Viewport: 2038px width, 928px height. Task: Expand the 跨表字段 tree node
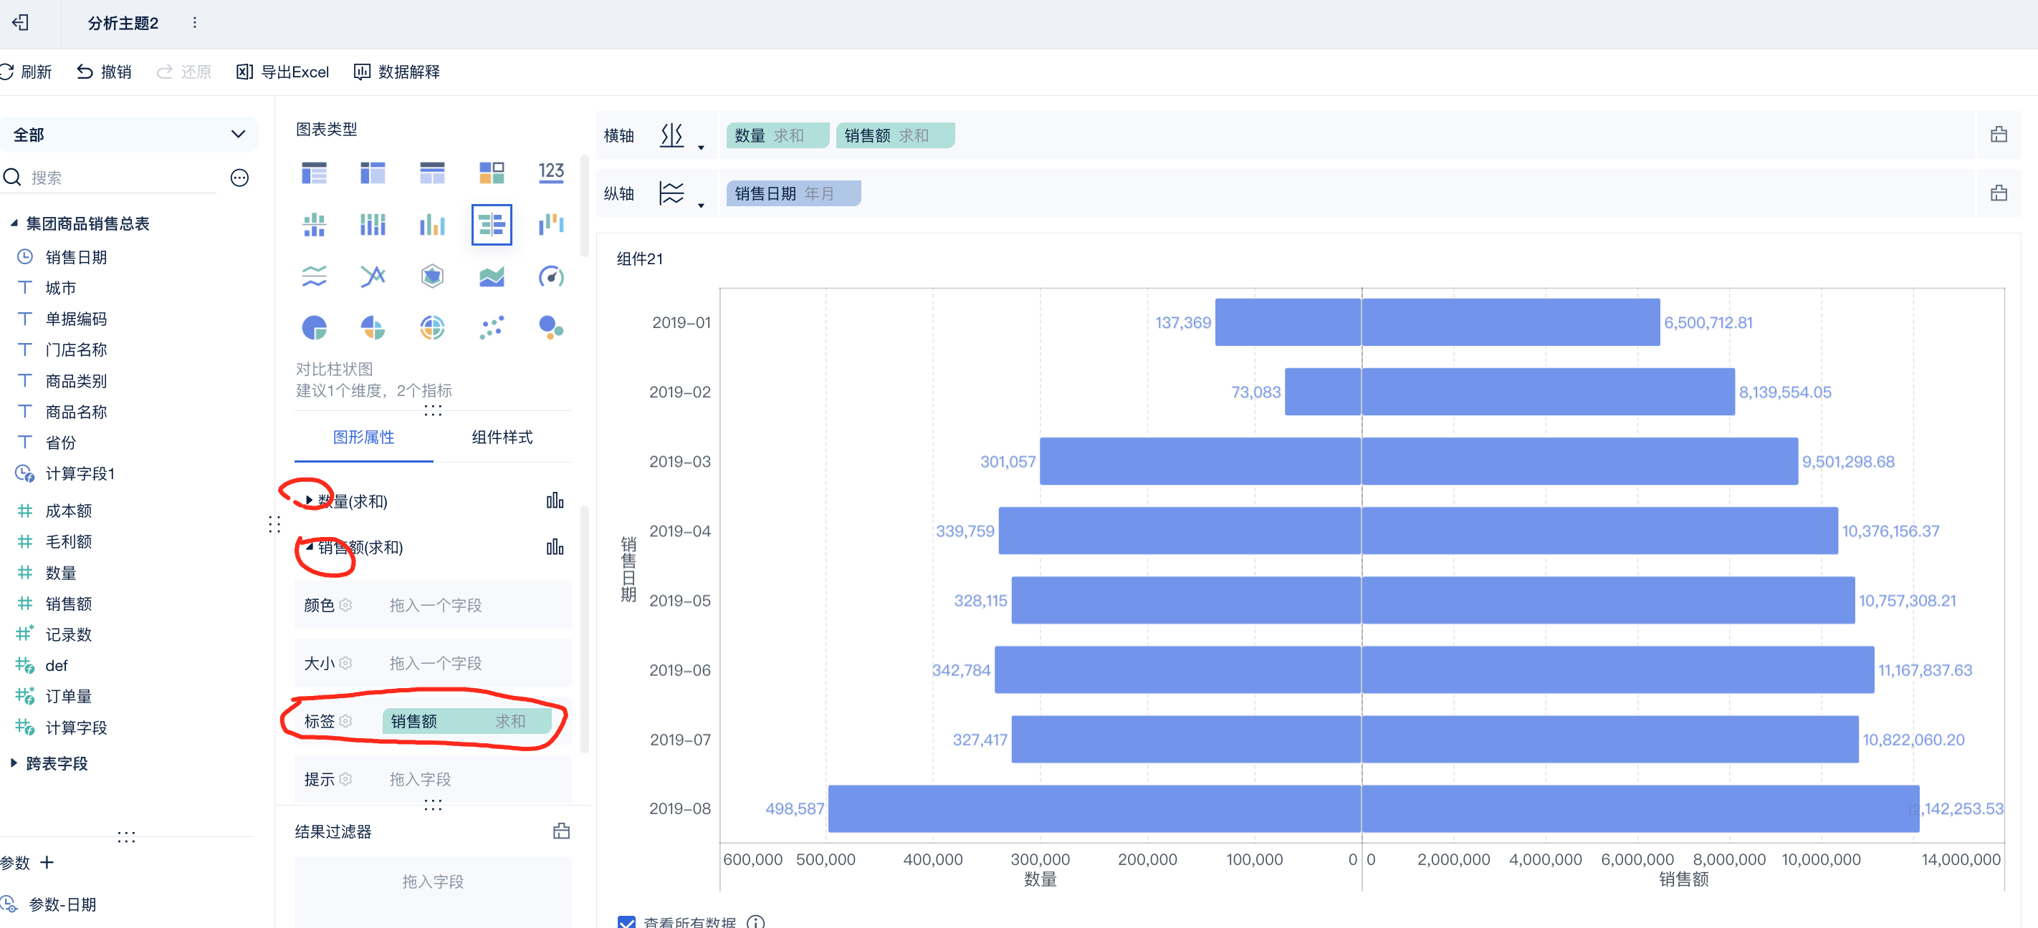click(14, 763)
